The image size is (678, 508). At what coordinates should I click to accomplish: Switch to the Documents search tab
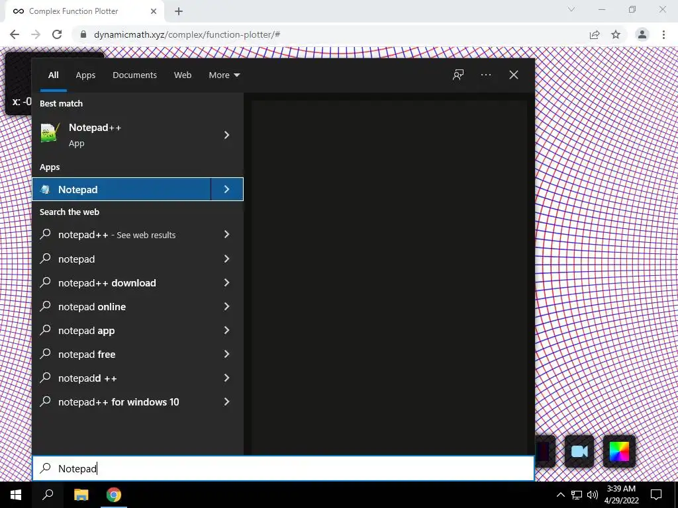(134, 75)
